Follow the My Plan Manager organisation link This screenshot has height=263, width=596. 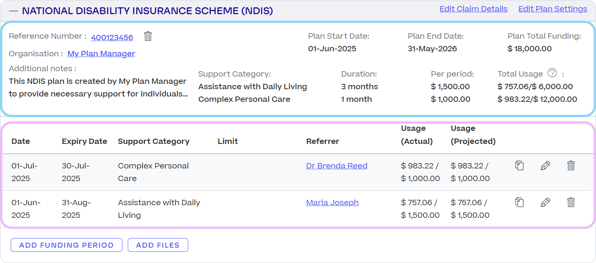101,54
